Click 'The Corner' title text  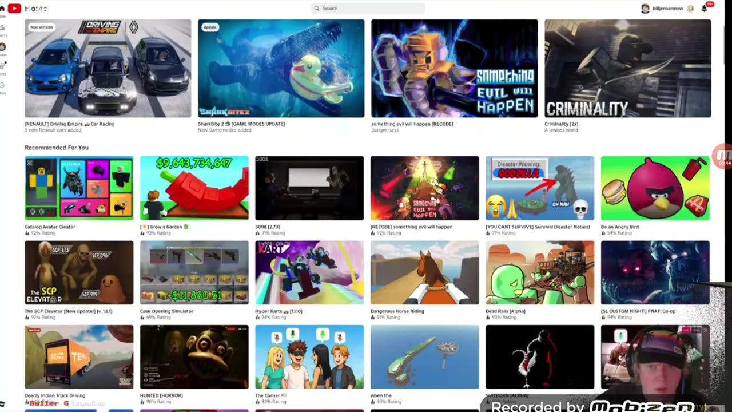point(268,395)
